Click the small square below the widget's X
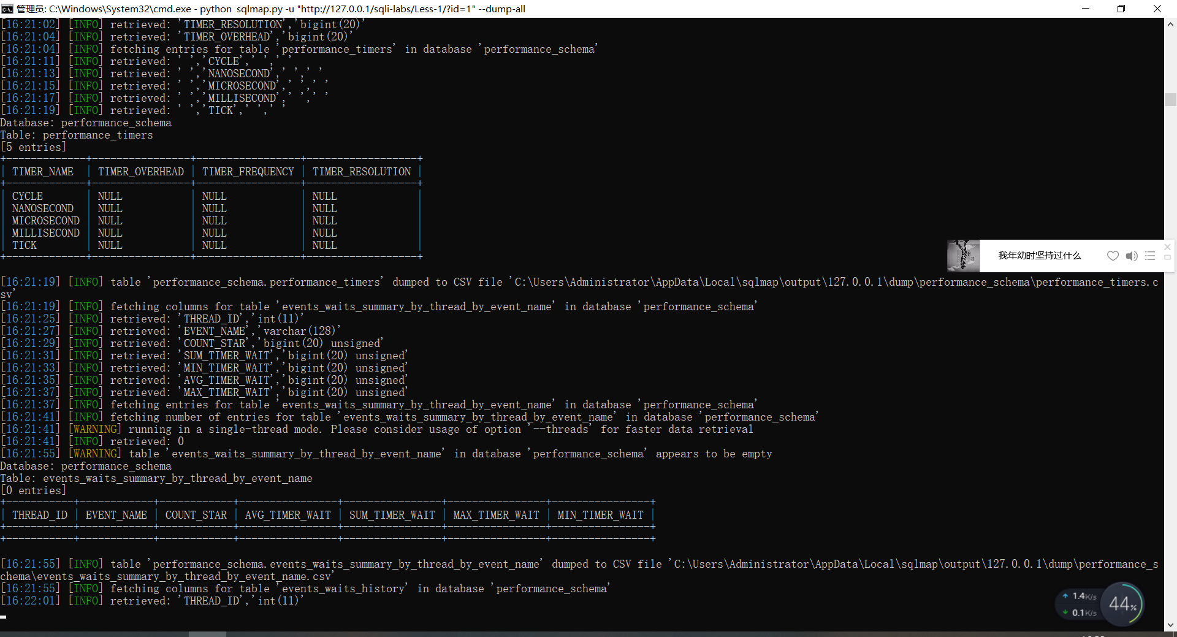 1167,257
